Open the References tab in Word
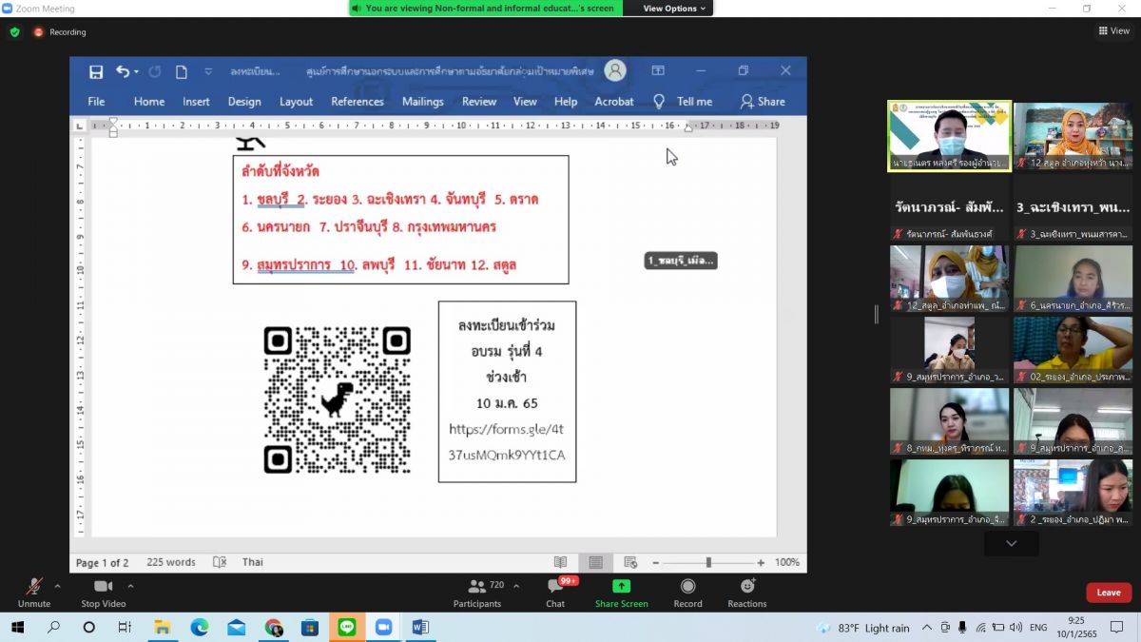Viewport: 1141px width, 642px height. pyautogui.click(x=358, y=102)
